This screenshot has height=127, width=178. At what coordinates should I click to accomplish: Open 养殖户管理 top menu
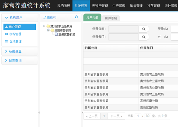(100, 6)
